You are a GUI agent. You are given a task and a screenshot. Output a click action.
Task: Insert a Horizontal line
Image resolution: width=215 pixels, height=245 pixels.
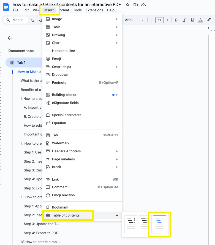click(x=82, y=51)
